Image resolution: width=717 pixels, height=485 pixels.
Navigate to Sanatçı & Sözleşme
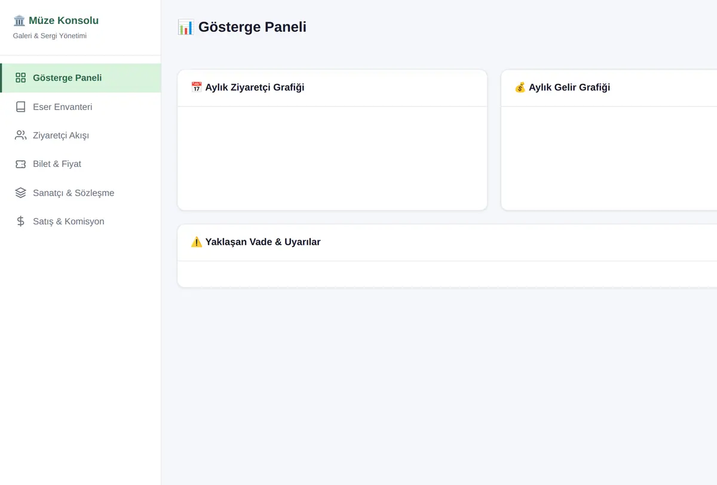pos(81,193)
